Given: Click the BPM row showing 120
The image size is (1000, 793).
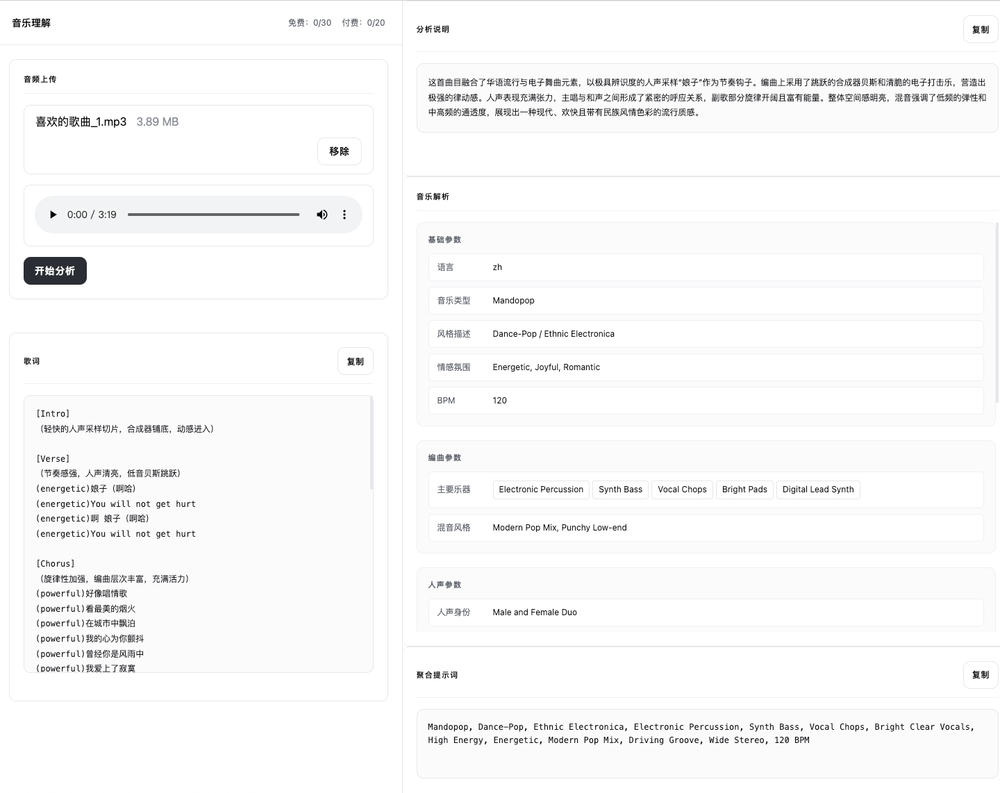Looking at the screenshot, I should (x=706, y=401).
